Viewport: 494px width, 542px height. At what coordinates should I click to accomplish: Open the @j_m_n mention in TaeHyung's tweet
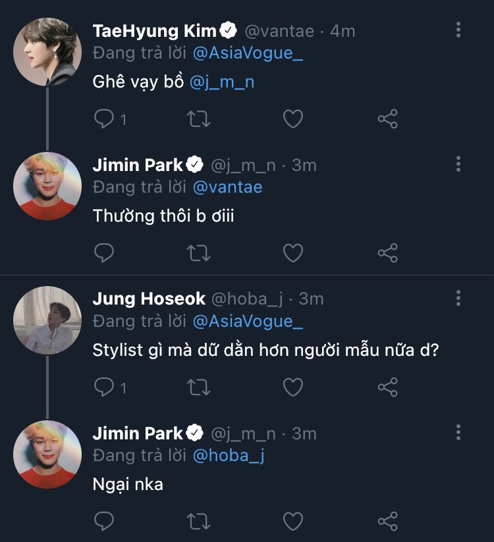pyautogui.click(x=222, y=83)
